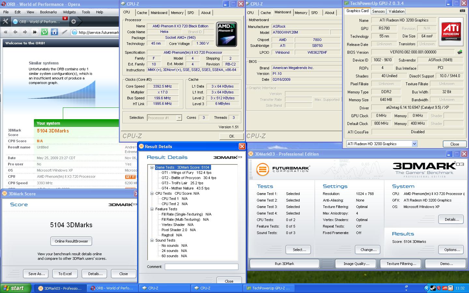This screenshot has width=469, height=293.
Task: Switch to TechPowerUp GPU-Z taskbar button
Action: pos(269,288)
